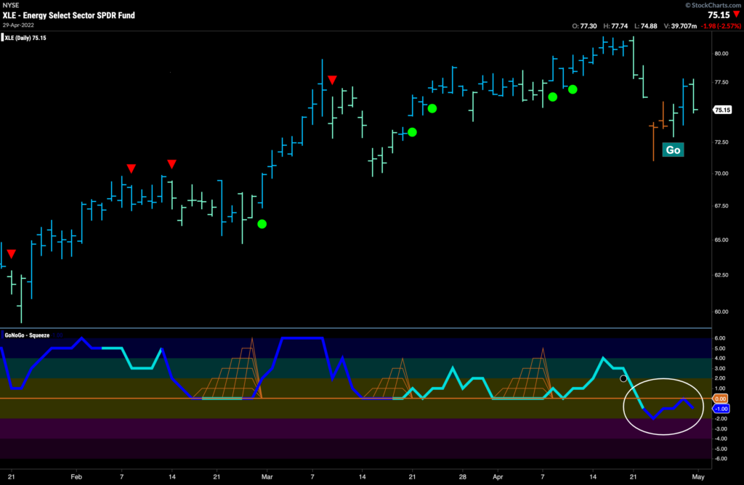Select the red triangle above the Feb 14 bars

pos(171,164)
